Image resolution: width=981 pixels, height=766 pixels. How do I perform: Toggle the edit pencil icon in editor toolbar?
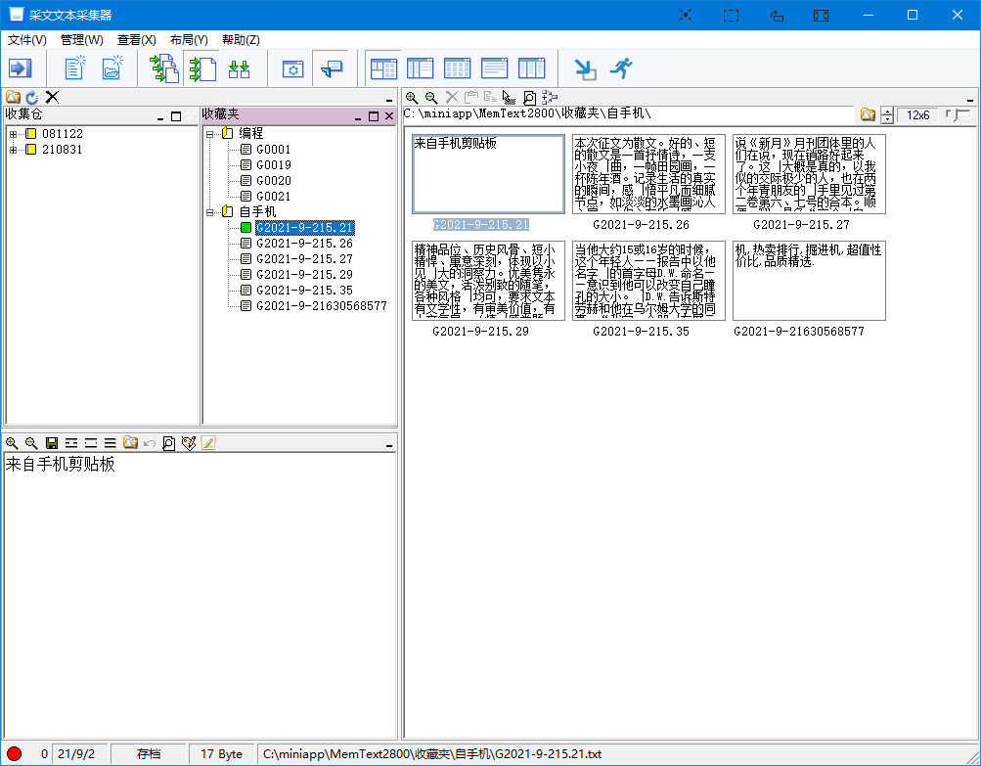tap(208, 443)
